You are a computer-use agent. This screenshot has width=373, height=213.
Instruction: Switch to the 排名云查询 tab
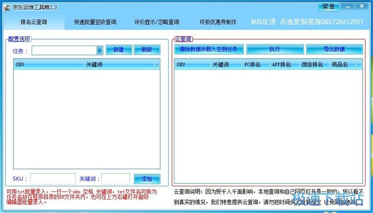point(34,22)
